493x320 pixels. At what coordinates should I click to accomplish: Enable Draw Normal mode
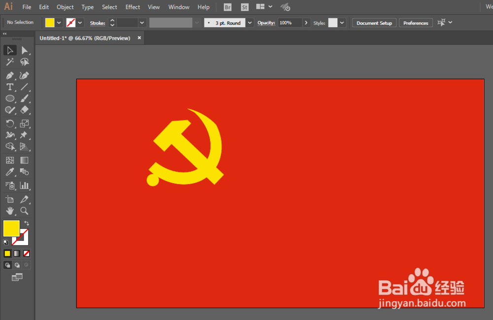coord(7,265)
